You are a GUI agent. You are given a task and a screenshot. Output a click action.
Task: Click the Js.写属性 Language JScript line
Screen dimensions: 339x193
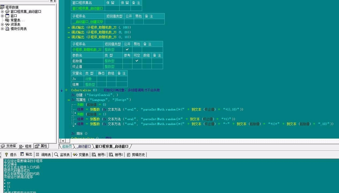coord(101,100)
